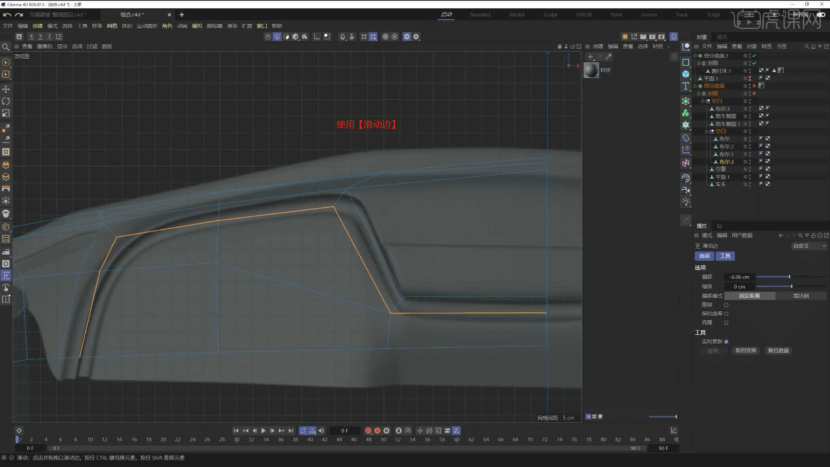Switch to the Sculpt layout tab
The width and height of the screenshot is (830, 467).
pyautogui.click(x=550, y=15)
